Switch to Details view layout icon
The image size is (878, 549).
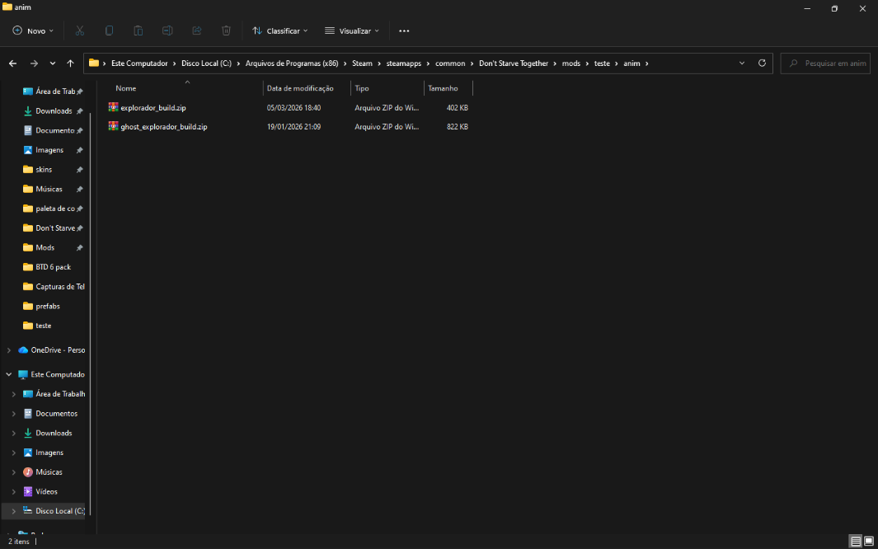point(856,542)
